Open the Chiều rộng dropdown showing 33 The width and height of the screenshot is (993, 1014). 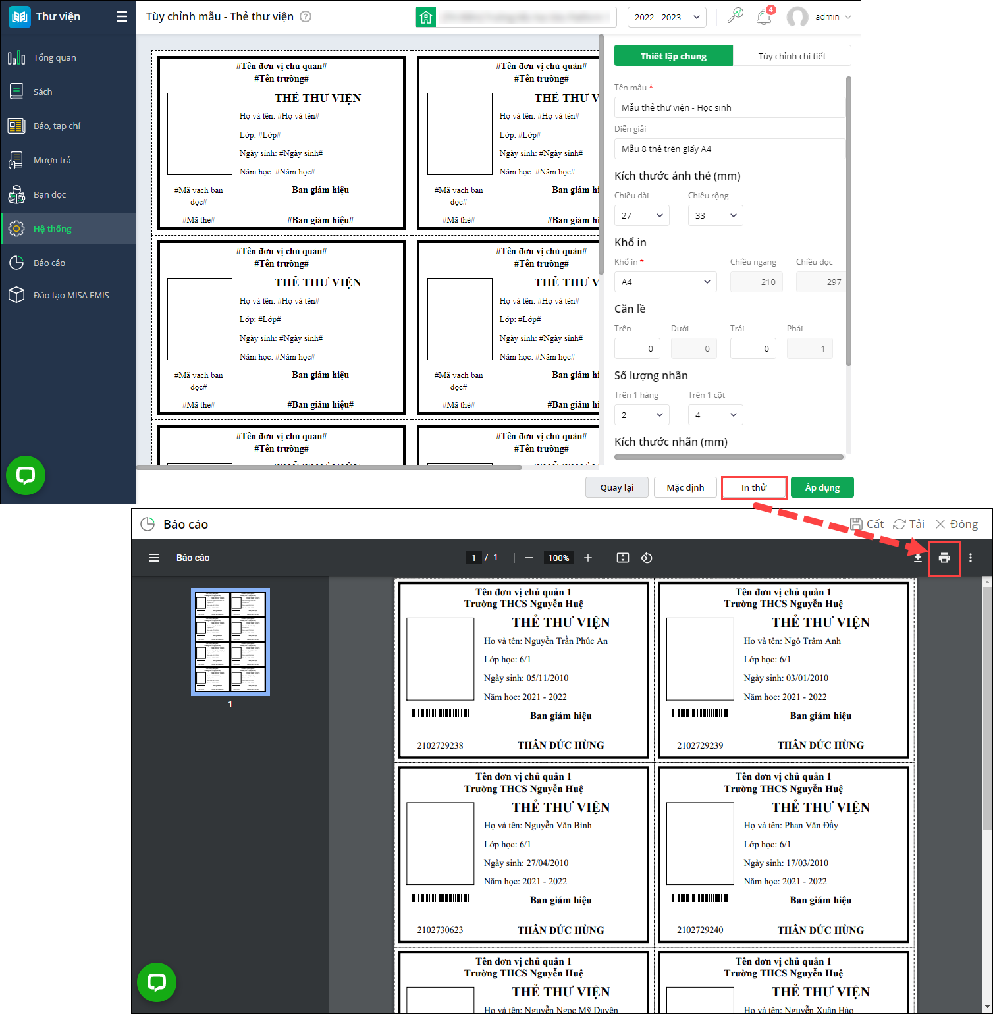(716, 215)
